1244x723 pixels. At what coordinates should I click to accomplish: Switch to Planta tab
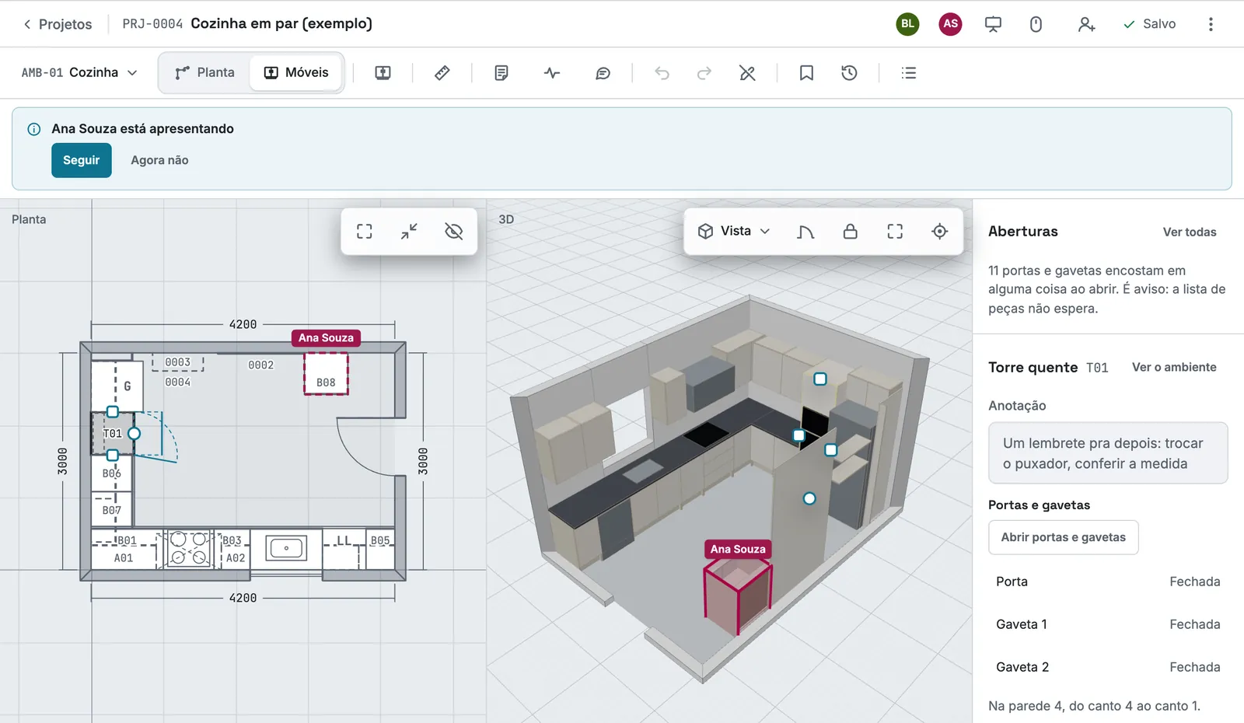204,72
